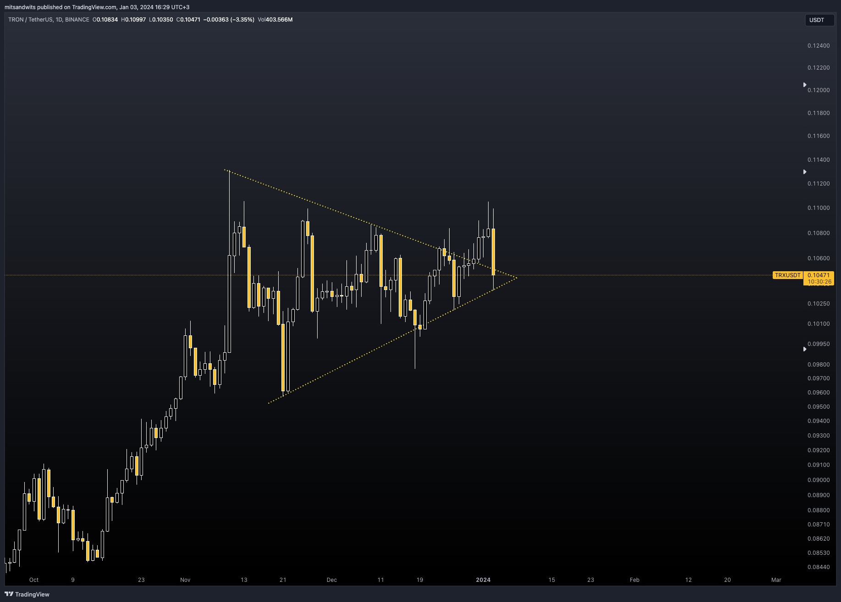The height and width of the screenshot is (602, 841).
Task: Click the 0.09600 price axis label
Action: click(x=819, y=393)
